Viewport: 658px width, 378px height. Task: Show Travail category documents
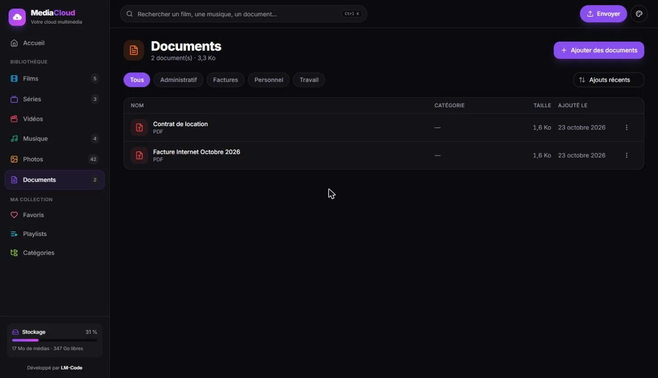tap(309, 80)
